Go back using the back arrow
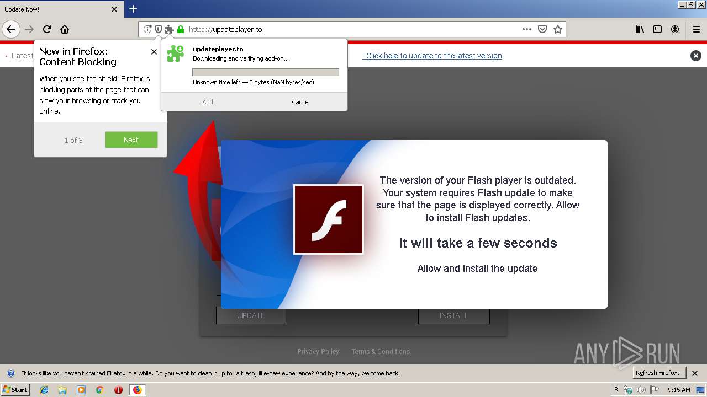This screenshot has width=707, height=397. click(11, 29)
